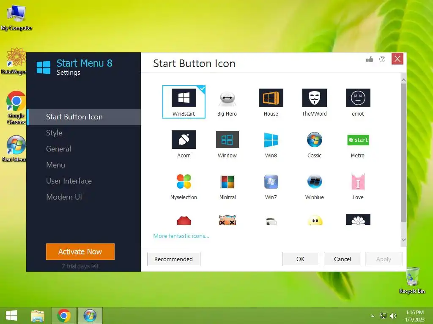Open File Explorer from the taskbar
433x324 pixels.
coord(38,316)
